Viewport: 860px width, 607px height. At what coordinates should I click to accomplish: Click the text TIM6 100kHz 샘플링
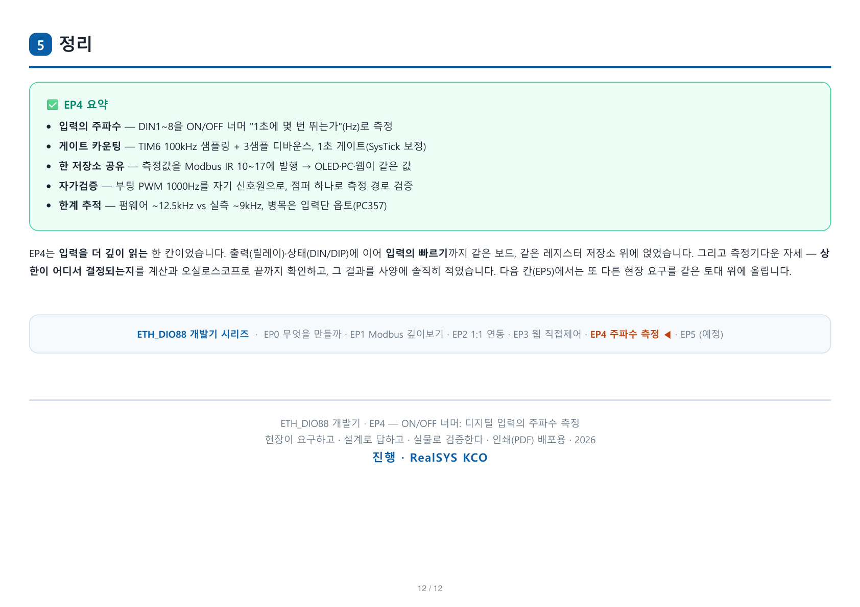click(184, 146)
